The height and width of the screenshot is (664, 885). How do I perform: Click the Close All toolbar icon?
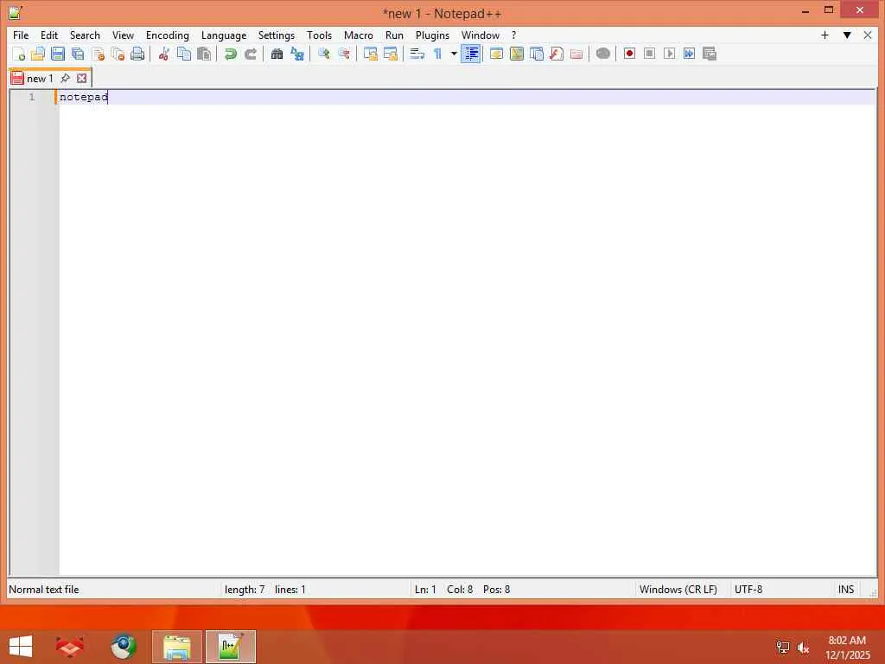118,54
